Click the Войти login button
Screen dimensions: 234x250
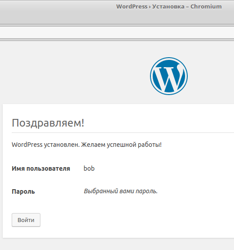coord(26,220)
